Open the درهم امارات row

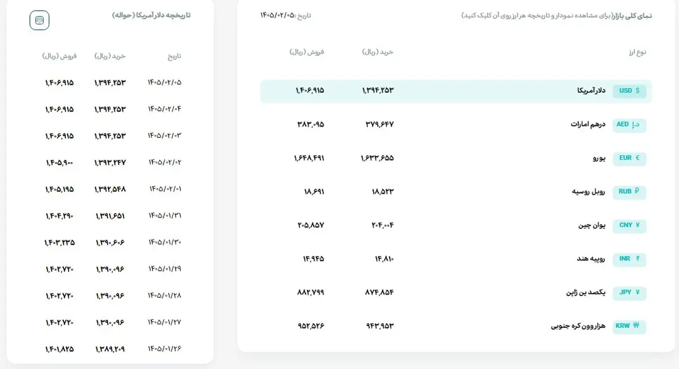pyautogui.click(x=456, y=124)
